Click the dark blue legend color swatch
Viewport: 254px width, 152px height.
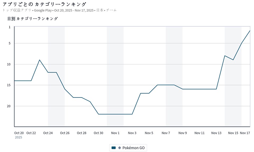(114, 148)
